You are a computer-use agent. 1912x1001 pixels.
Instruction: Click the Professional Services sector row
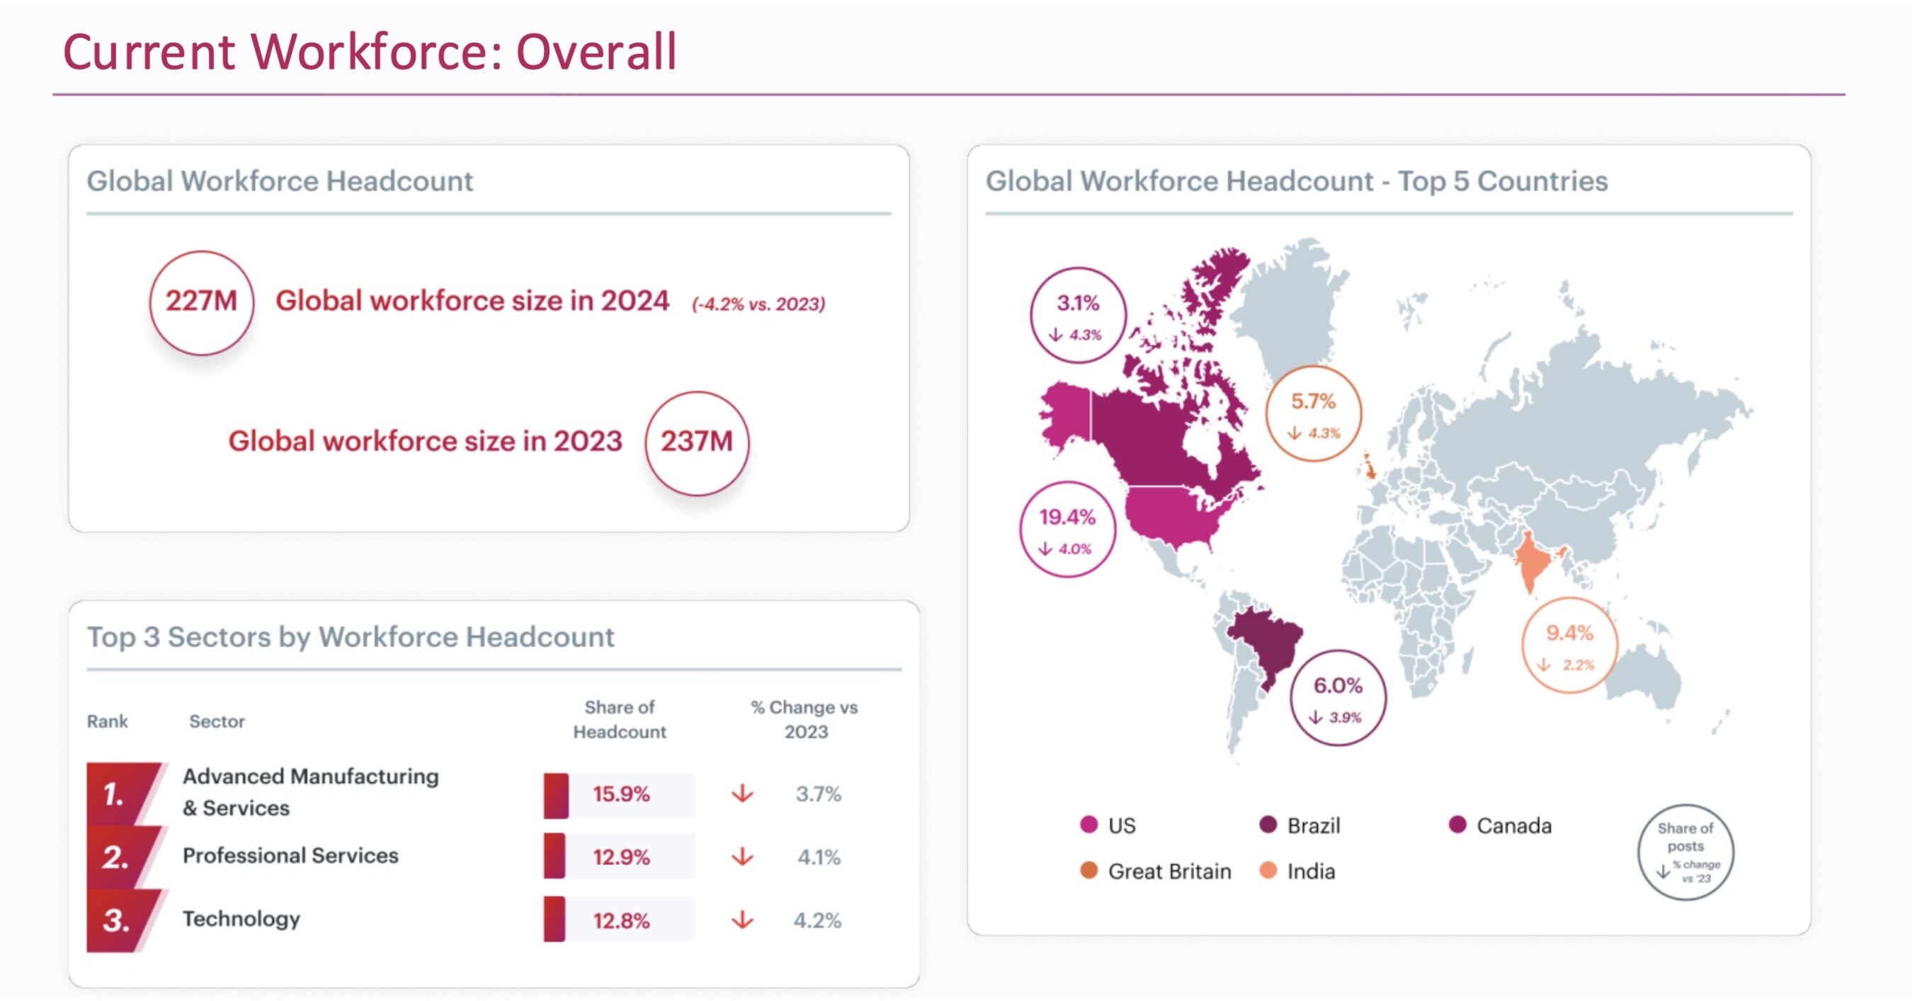(290, 857)
